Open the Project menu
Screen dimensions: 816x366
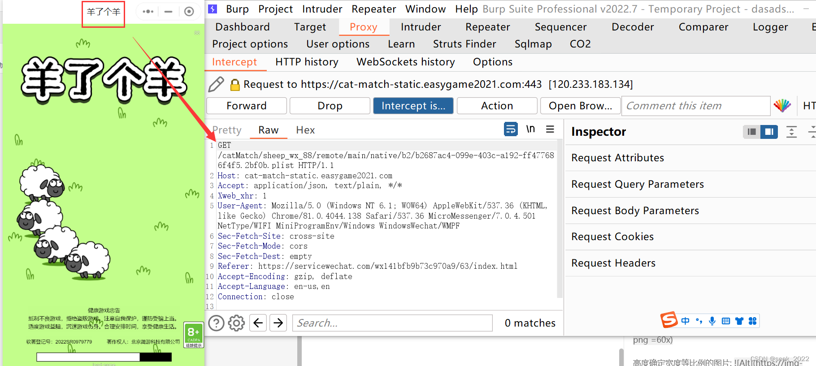pos(275,9)
